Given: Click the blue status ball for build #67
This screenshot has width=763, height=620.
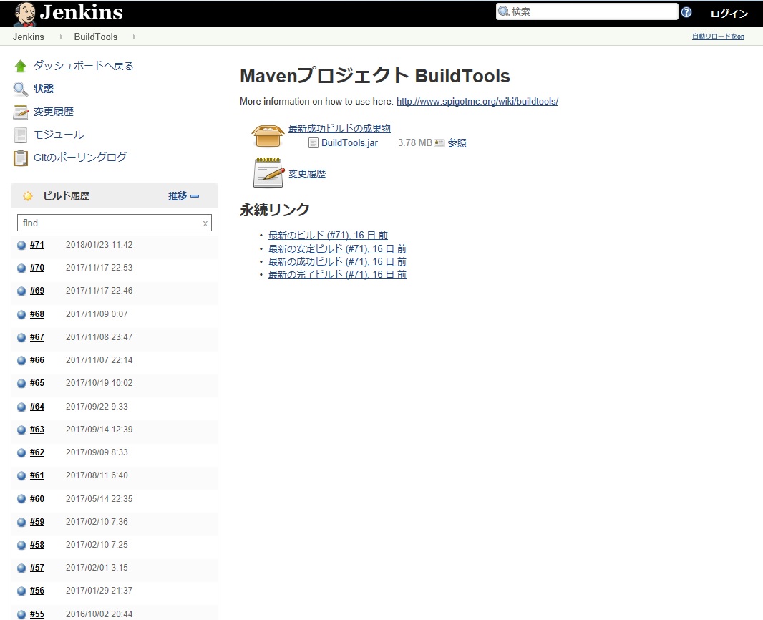Looking at the screenshot, I should tap(21, 337).
